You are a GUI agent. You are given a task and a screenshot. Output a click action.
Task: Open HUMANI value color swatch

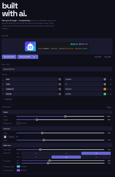(x=105, y=79)
